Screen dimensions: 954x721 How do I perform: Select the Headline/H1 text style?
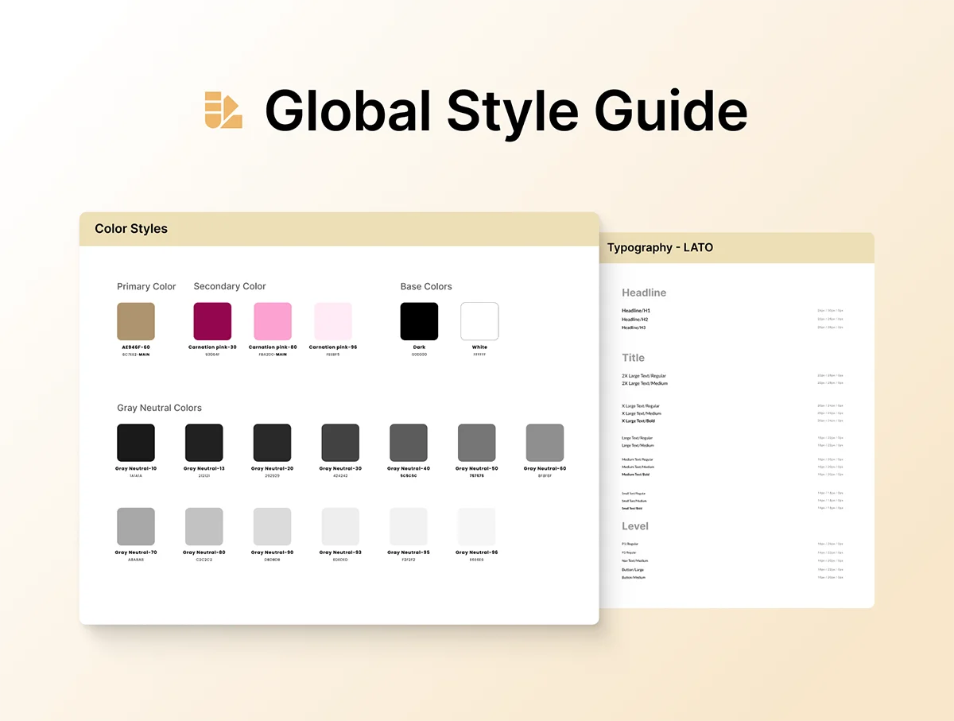(636, 311)
